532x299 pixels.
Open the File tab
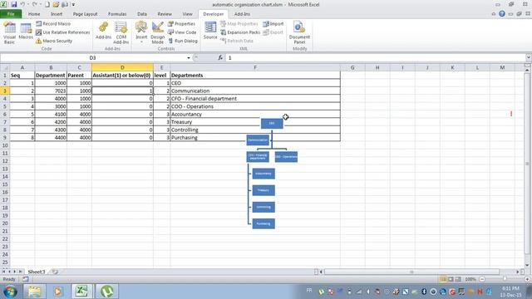11,14
